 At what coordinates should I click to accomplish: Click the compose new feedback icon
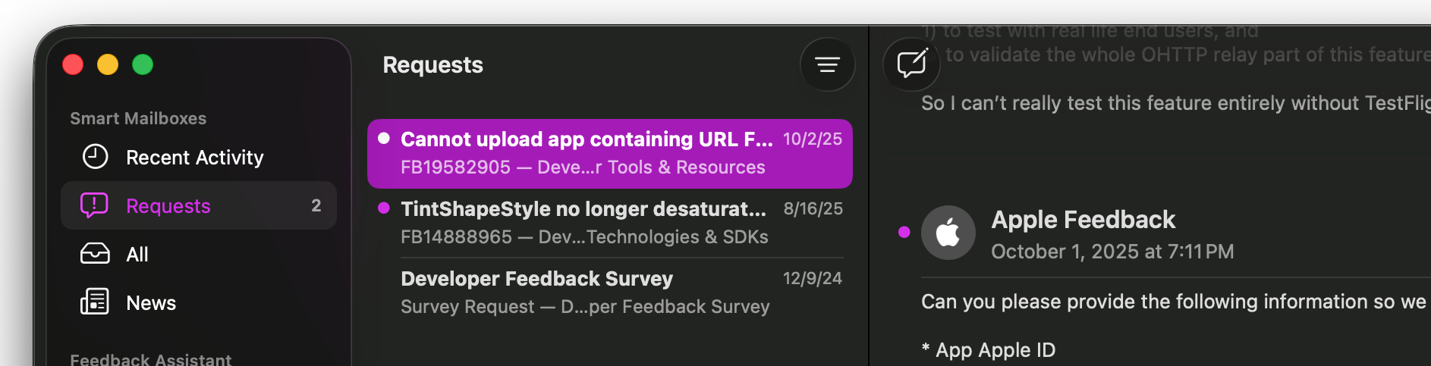pyautogui.click(x=911, y=64)
